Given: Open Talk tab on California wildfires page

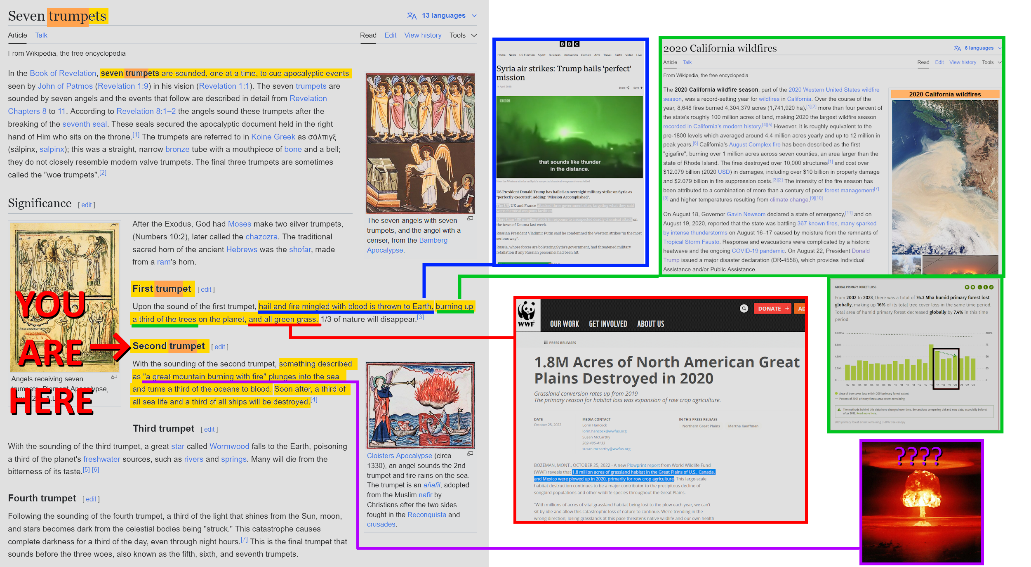Looking at the screenshot, I should tap(687, 62).
